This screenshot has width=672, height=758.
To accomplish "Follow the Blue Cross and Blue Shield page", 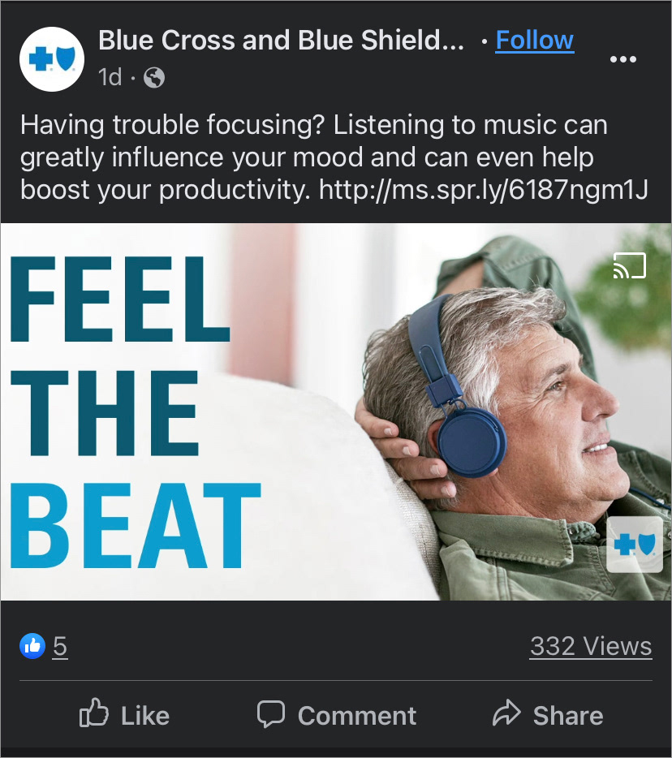I will coord(535,40).
